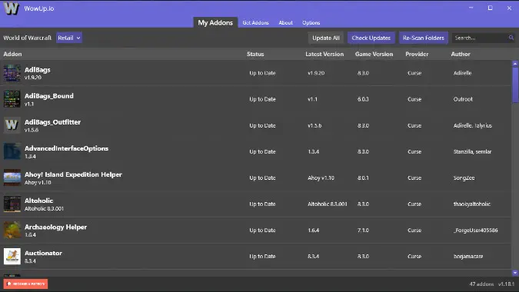Click the World of Warcraft label

[x=28, y=38]
